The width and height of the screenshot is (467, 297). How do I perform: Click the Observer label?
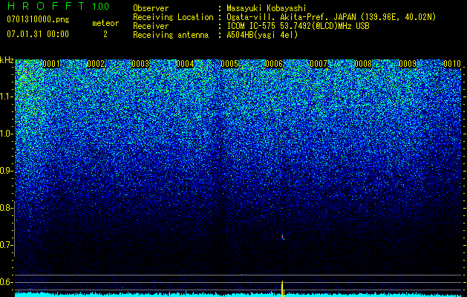(151, 8)
